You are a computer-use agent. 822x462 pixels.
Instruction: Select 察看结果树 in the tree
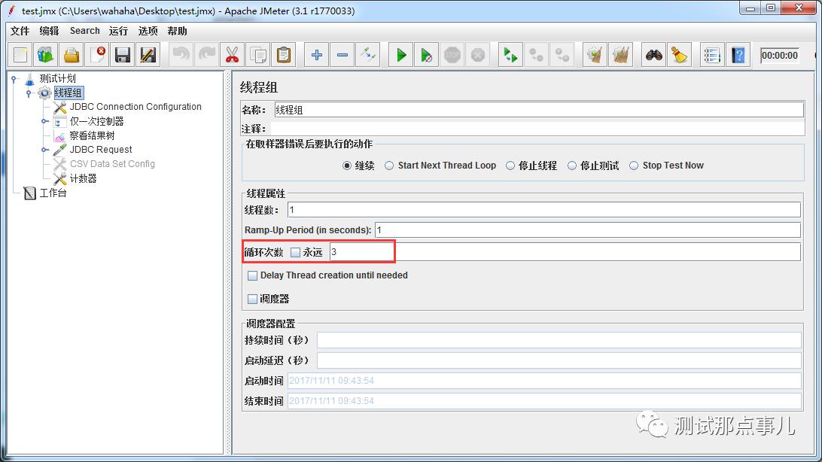(x=93, y=135)
